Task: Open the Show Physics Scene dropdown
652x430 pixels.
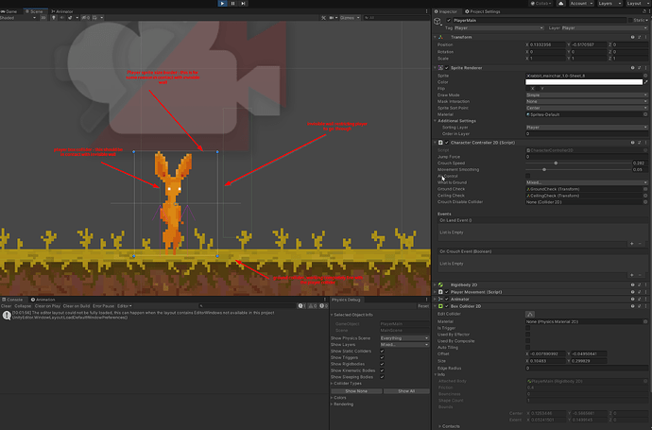Action: (x=403, y=337)
